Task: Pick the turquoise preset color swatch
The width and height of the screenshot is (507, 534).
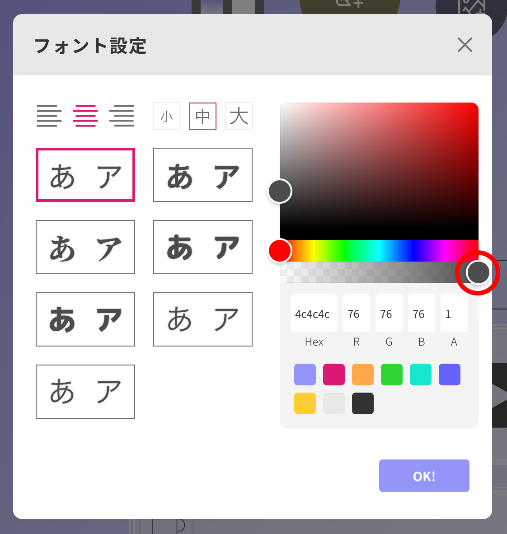Action: coord(421,375)
